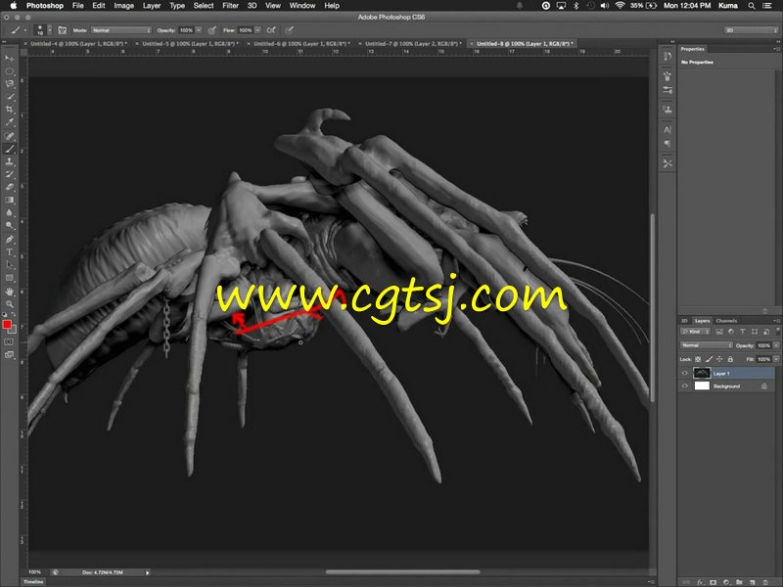This screenshot has height=587, width=783.
Task: Select the Healing Brush tool
Action: [x=9, y=136]
